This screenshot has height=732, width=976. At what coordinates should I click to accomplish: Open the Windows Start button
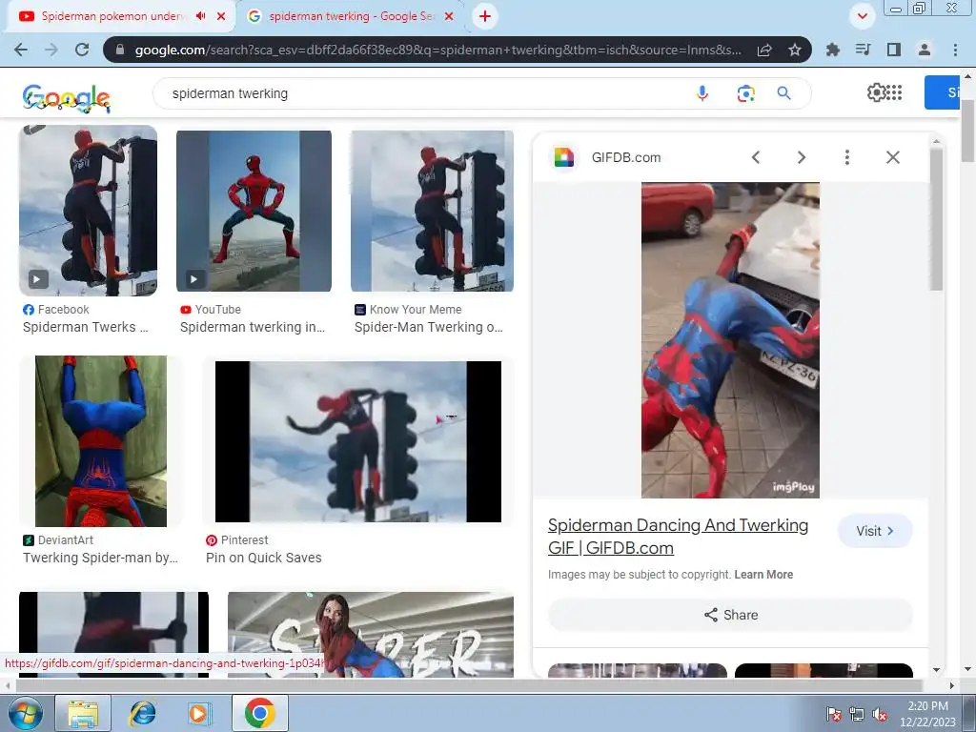tap(25, 713)
